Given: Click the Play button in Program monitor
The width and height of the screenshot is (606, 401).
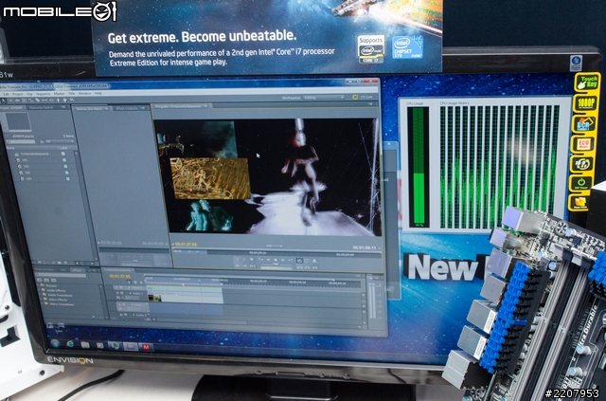Looking at the screenshot, I should [x=276, y=260].
